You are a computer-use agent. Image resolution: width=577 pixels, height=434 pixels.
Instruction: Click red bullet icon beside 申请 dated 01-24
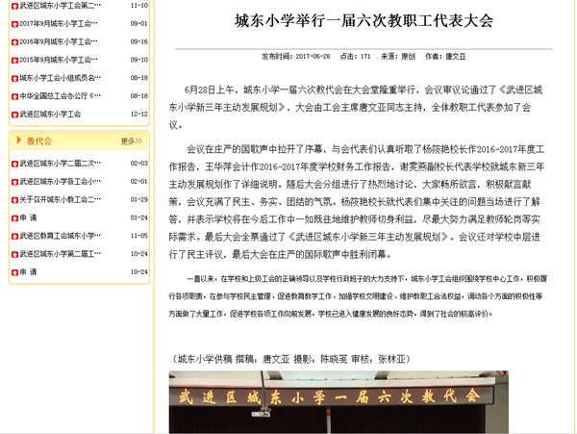click(x=14, y=218)
